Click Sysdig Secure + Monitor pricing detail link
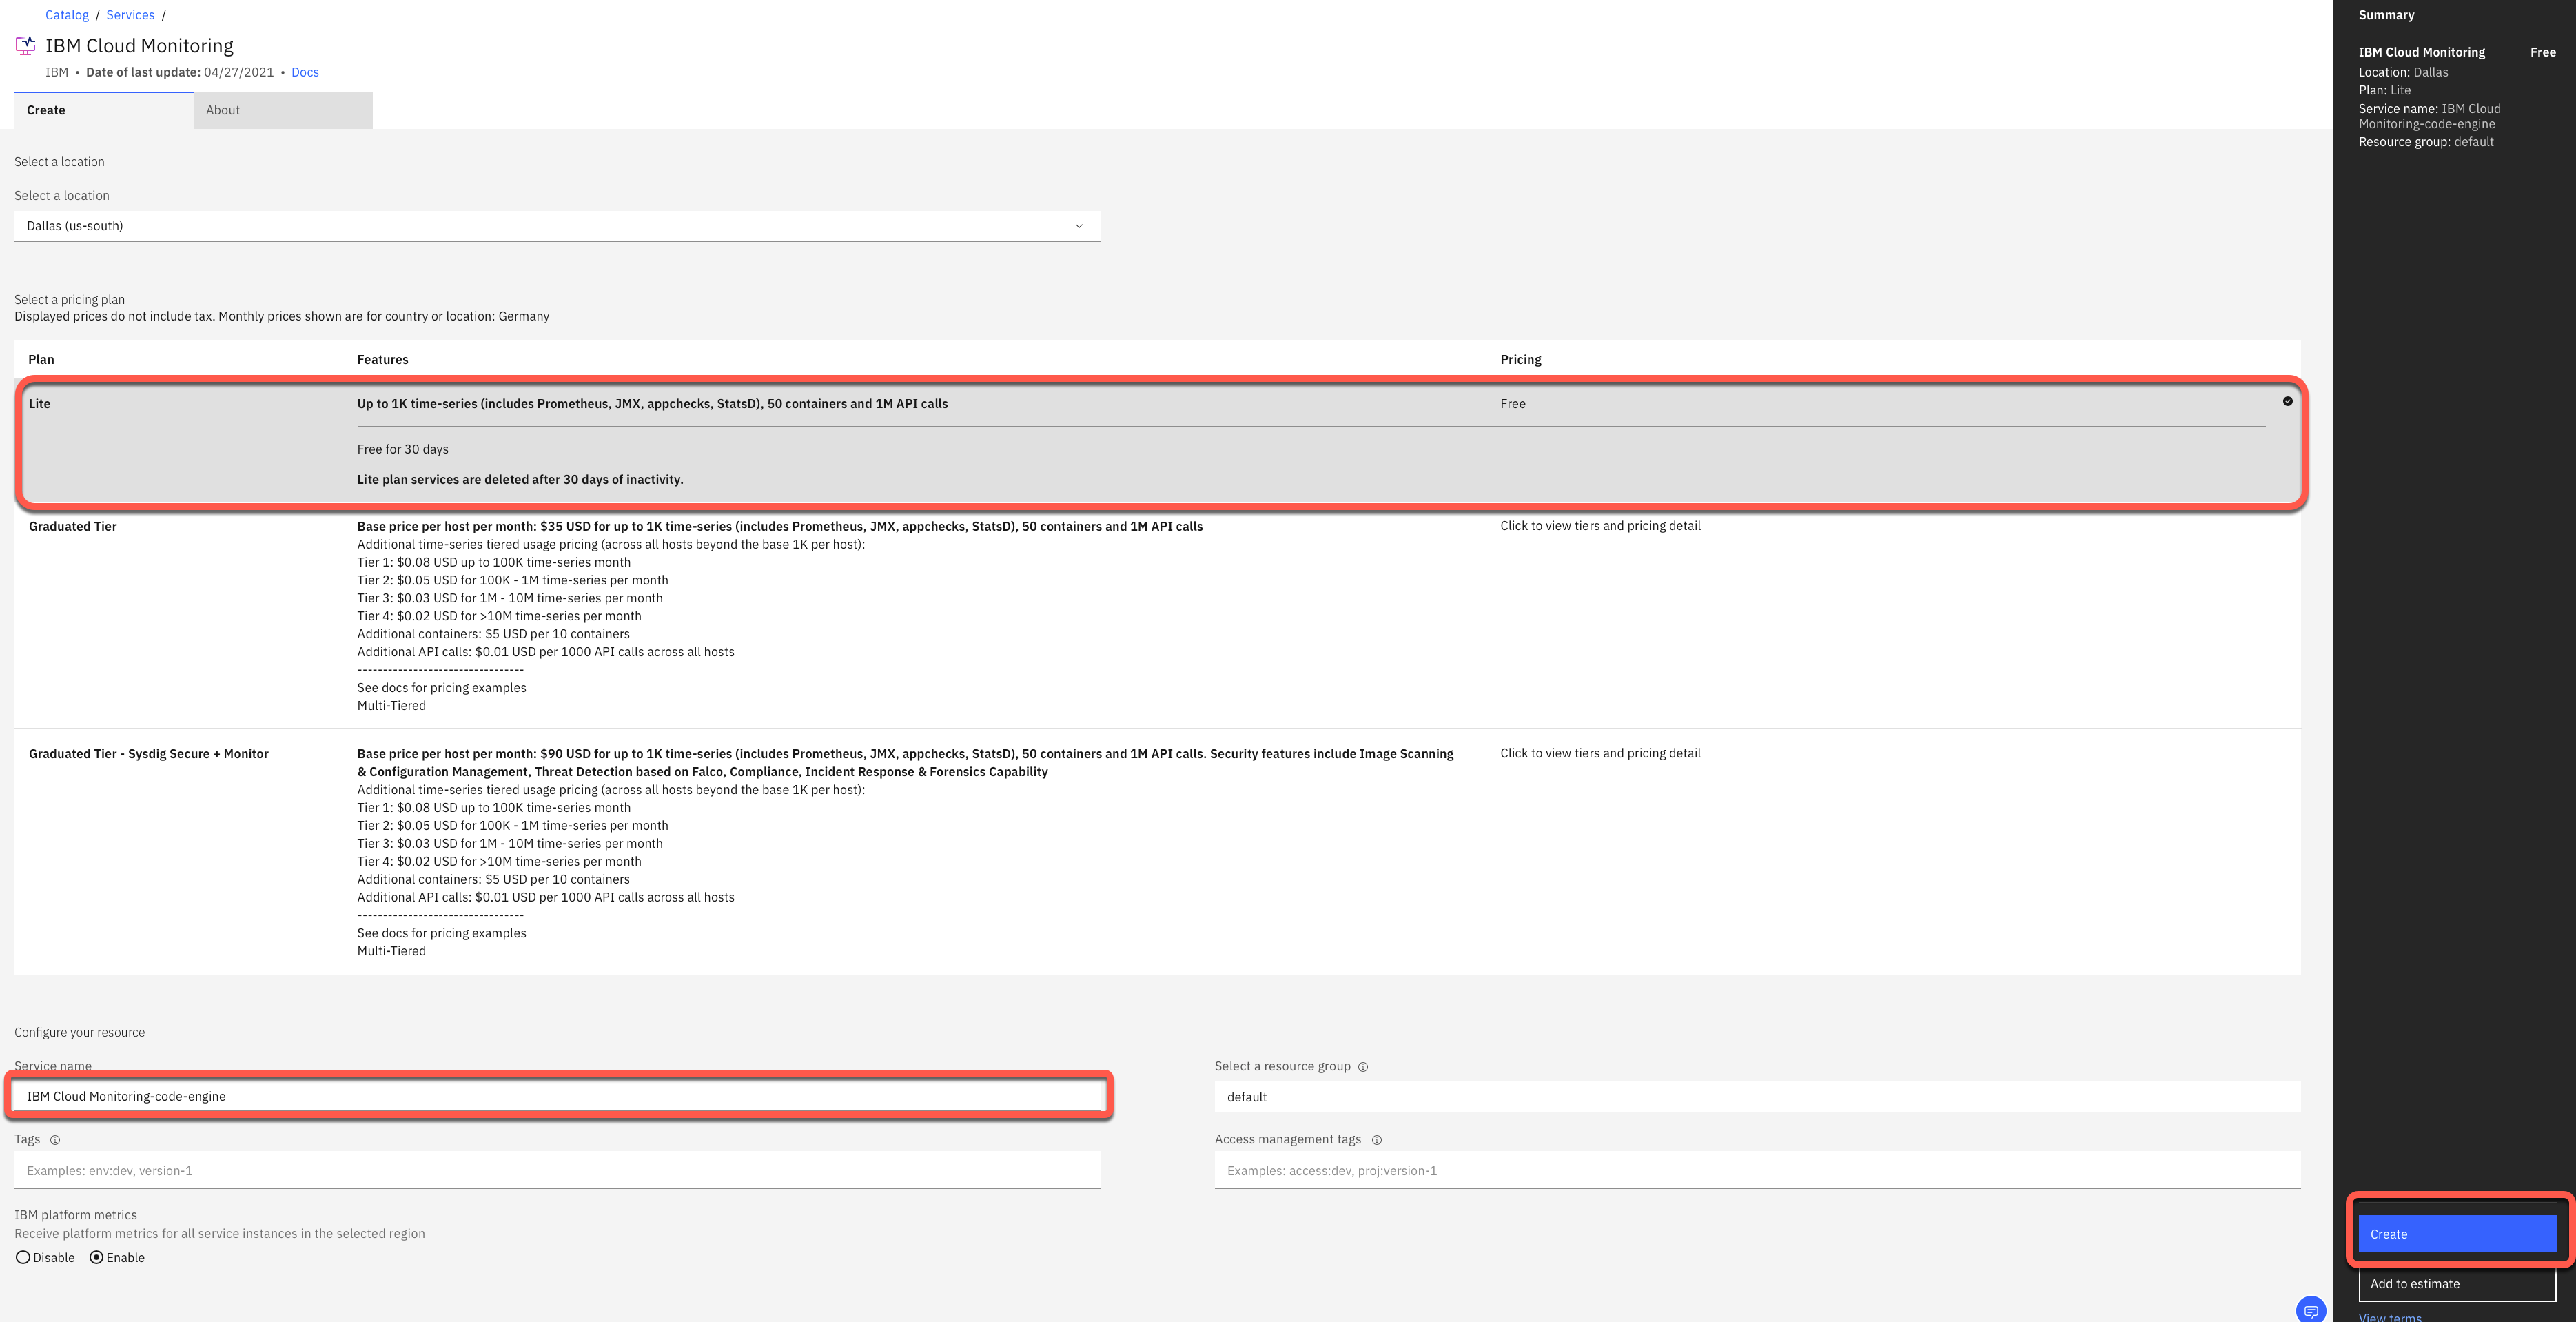Screen dimensions: 2576x1322 tap(1600, 753)
